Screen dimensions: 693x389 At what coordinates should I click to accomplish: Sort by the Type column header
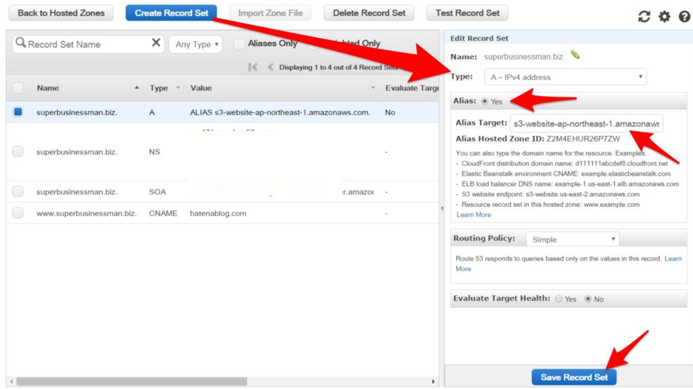pyautogui.click(x=158, y=88)
